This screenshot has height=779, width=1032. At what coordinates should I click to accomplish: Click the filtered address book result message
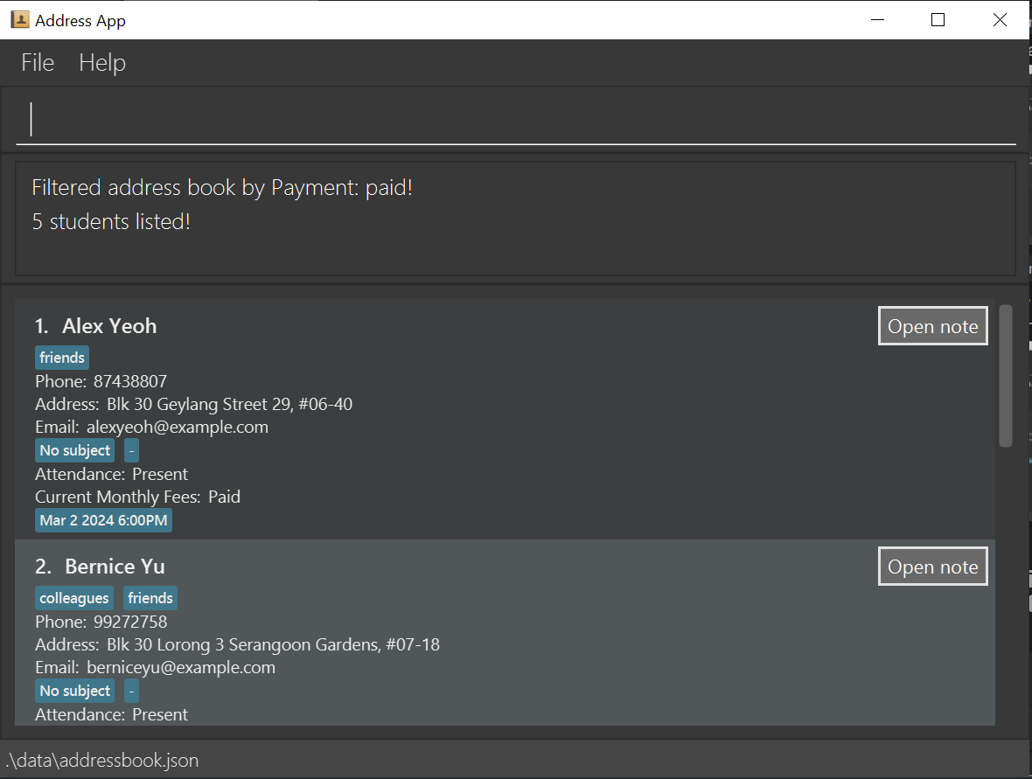(x=221, y=187)
